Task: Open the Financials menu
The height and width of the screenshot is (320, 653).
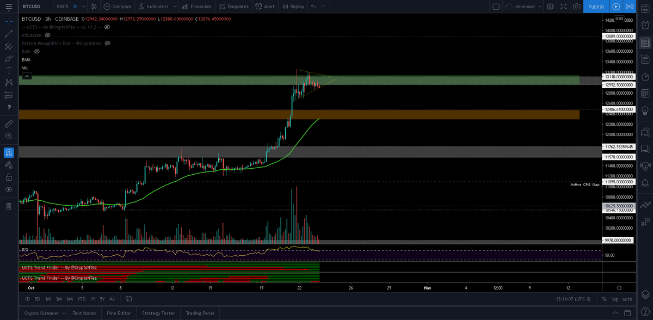Action: click(x=196, y=7)
